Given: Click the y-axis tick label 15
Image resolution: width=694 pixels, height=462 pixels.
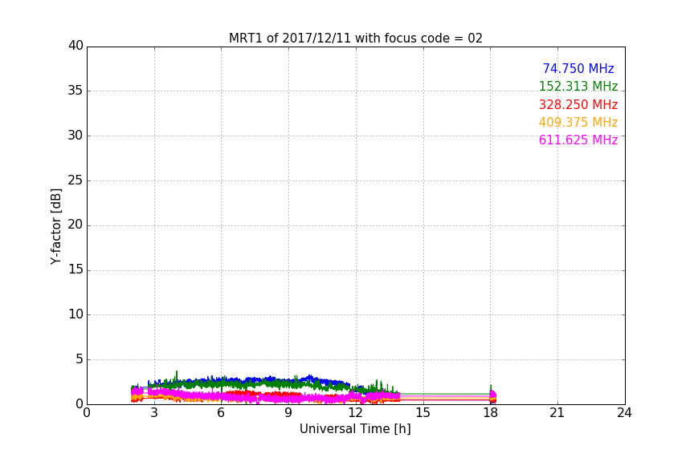Looking at the screenshot, I should pyautogui.click(x=76, y=269).
